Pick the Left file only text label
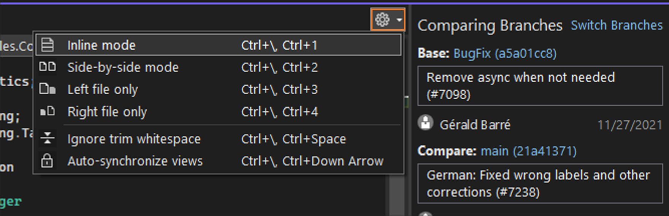The height and width of the screenshot is (216, 669). (x=103, y=89)
